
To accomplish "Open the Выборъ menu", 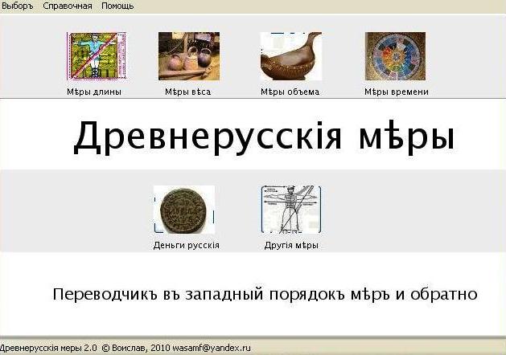I will click(x=18, y=6).
